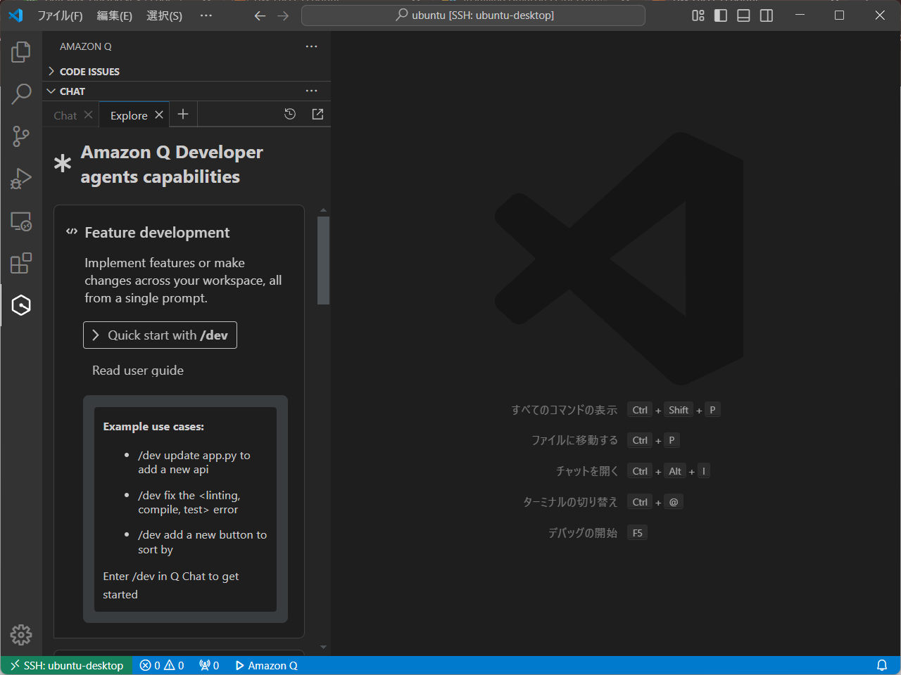
Task: Open notifications bell in status bar
Action: point(881,665)
